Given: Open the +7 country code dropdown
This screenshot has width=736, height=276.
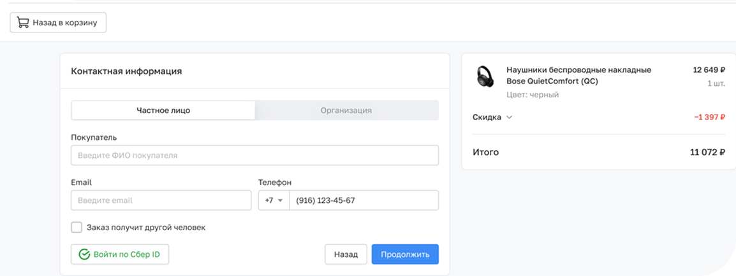Looking at the screenshot, I should pyautogui.click(x=274, y=200).
